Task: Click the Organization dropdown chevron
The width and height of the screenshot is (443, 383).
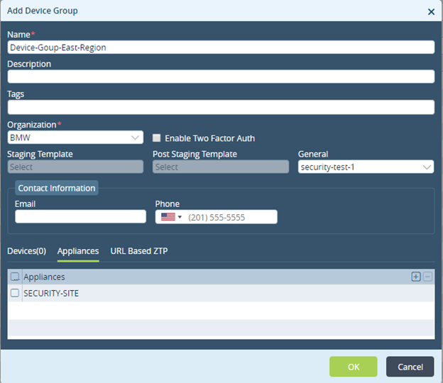Action: click(x=135, y=138)
